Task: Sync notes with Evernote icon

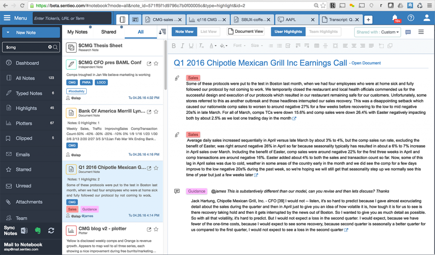Action: point(38,231)
